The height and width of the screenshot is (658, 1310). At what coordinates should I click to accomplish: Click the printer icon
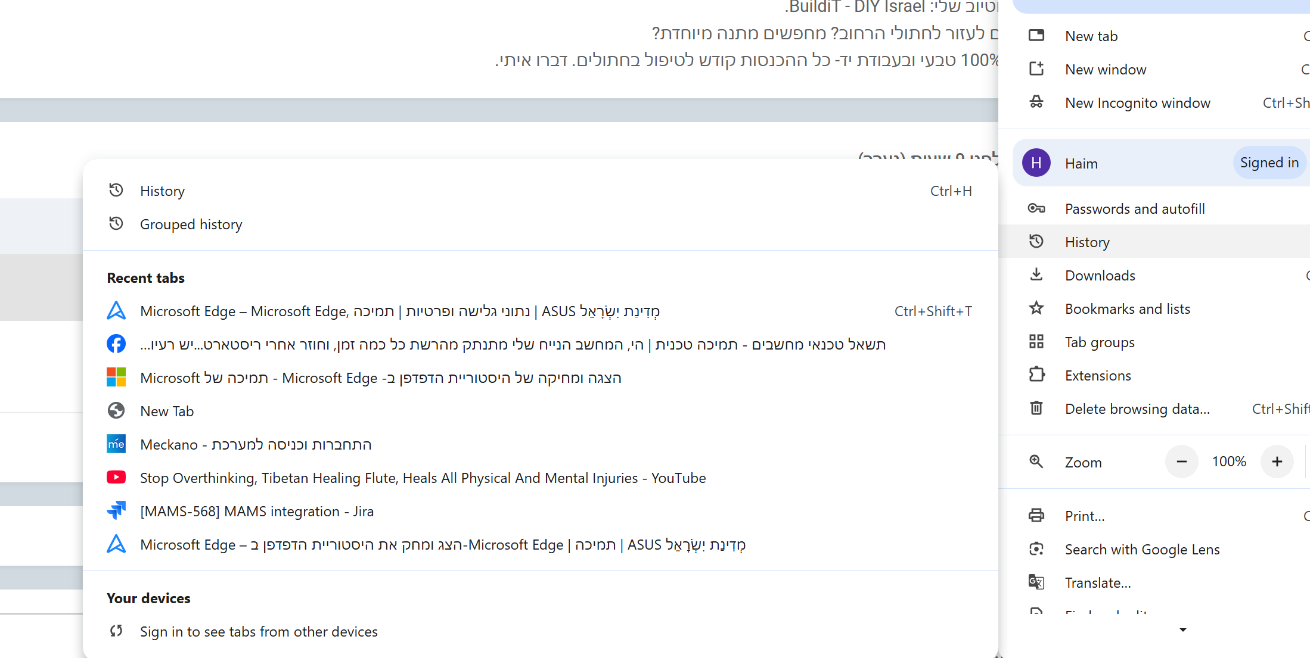coord(1036,516)
